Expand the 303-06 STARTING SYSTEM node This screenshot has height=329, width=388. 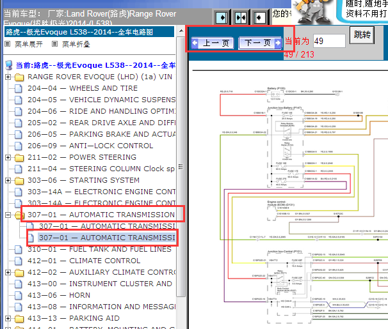8,180
